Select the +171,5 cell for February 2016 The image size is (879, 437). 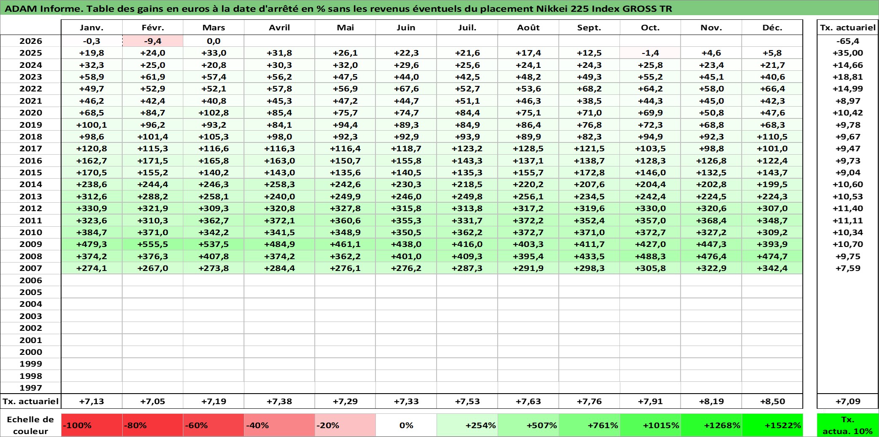(x=153, y=161)
